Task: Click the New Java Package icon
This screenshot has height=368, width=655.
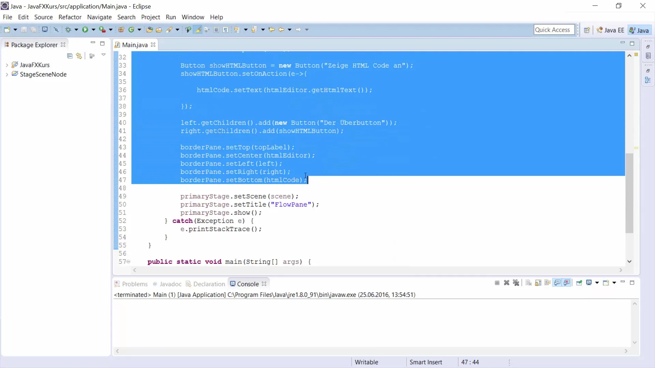Action: click(x=121, y=30)
